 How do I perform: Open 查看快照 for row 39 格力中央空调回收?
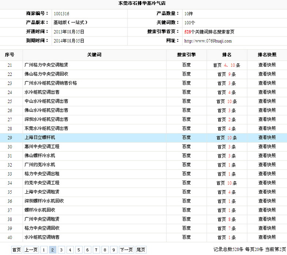pyautogui.click(x=267, y=228)
